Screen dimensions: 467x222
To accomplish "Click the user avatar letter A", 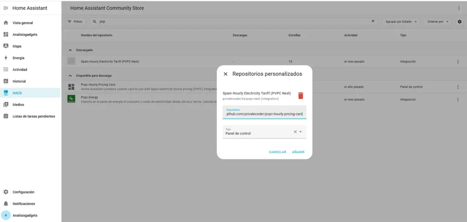I will [5, 215].
